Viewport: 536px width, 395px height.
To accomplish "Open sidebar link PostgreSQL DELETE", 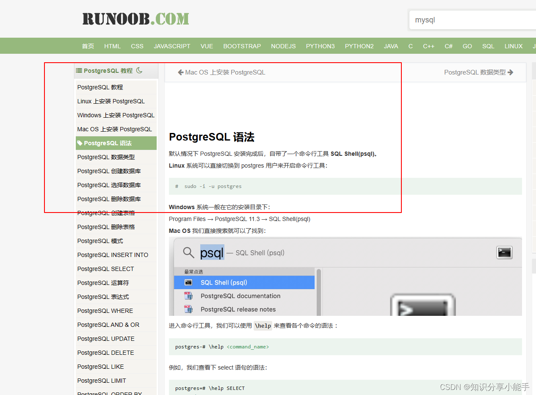I will tap(105, 353).
